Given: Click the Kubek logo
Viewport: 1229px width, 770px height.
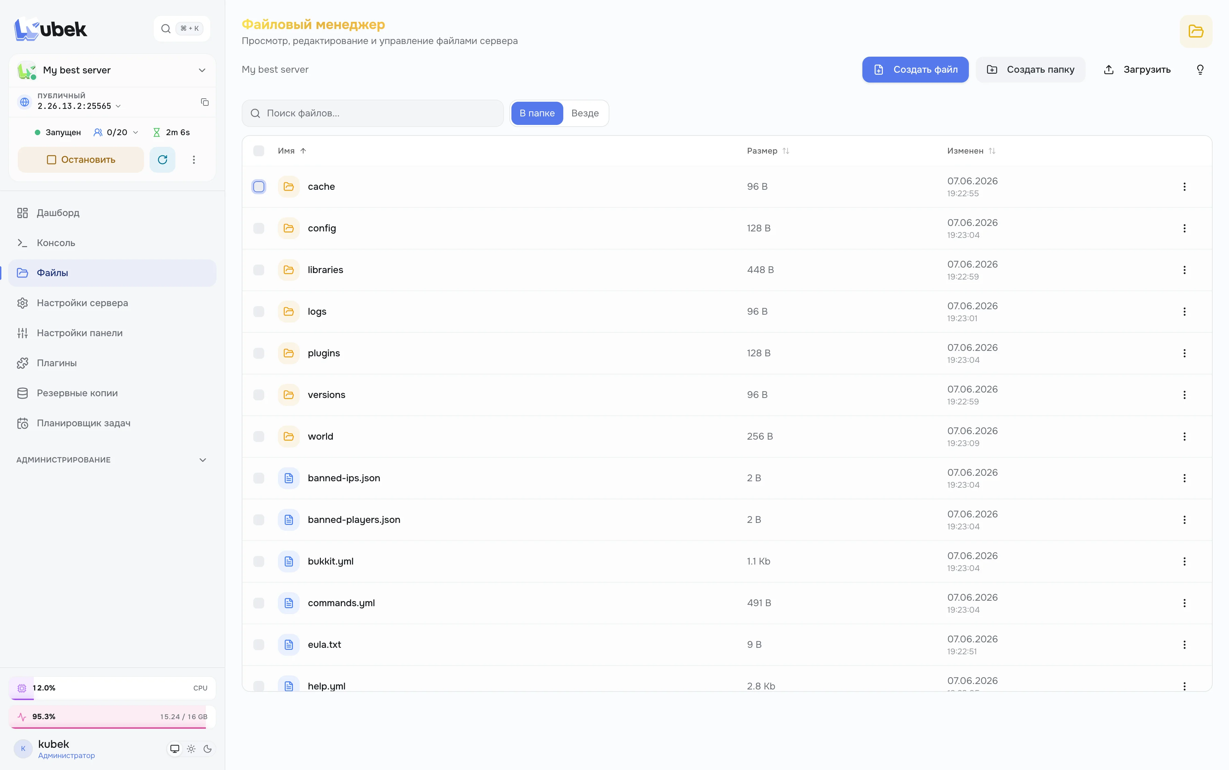Looking at the screenshot, I should pyautogui.click(x=51, y=29).
